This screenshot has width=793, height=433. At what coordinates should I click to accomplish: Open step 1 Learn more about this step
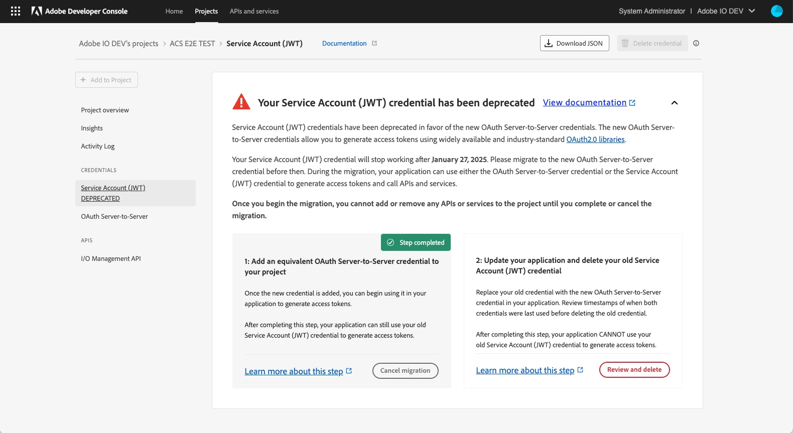(294, 371)
